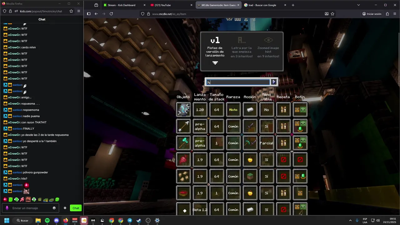Screen dimensions: 400x225
Task: Click the purple microphone icon in chat box
Action: tap(7, 208)
